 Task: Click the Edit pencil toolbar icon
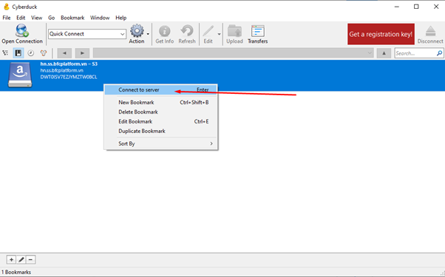(x=208, y=31)
